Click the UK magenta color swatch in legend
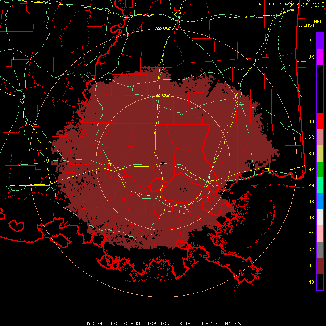The width and height of the screenshot is (326, 326). click(x=320, y=57)
